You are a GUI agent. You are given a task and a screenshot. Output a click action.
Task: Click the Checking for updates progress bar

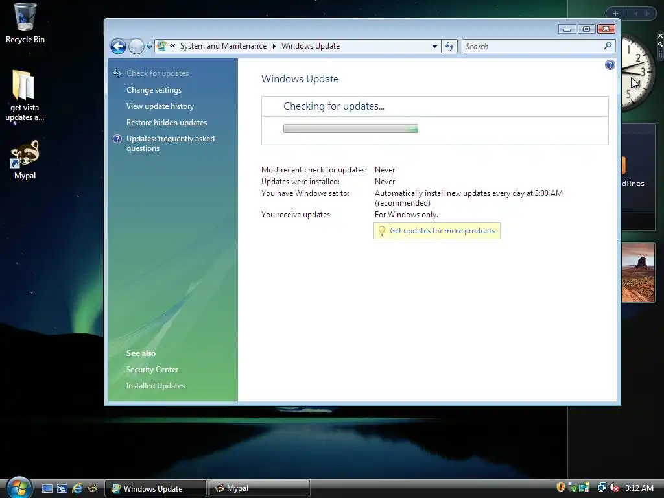click(x=351, y=128)
